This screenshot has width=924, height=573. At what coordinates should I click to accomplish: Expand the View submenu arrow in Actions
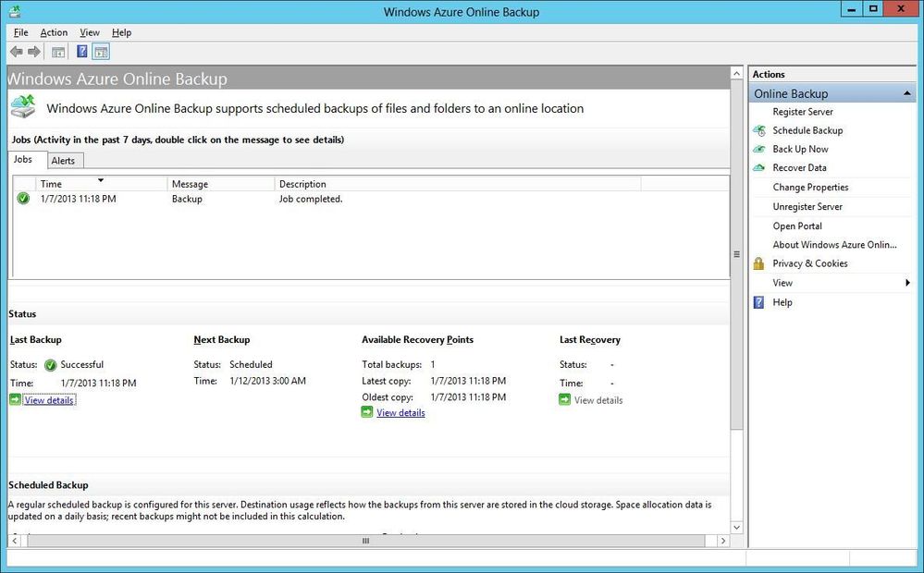[907, 283]
